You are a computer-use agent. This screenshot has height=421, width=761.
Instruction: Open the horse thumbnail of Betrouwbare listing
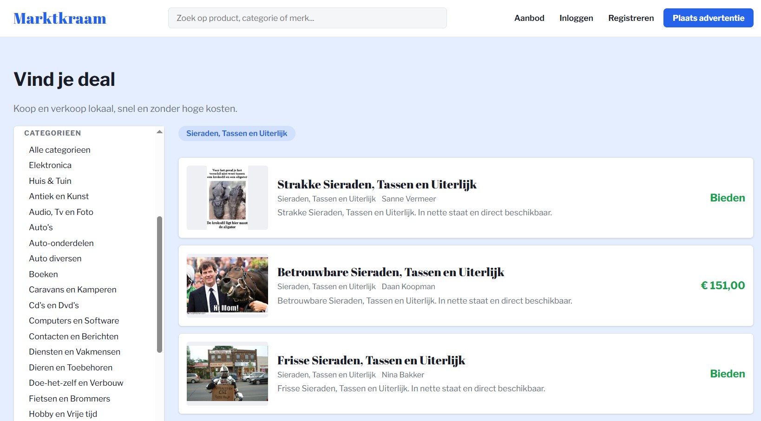tap(227, 285)
